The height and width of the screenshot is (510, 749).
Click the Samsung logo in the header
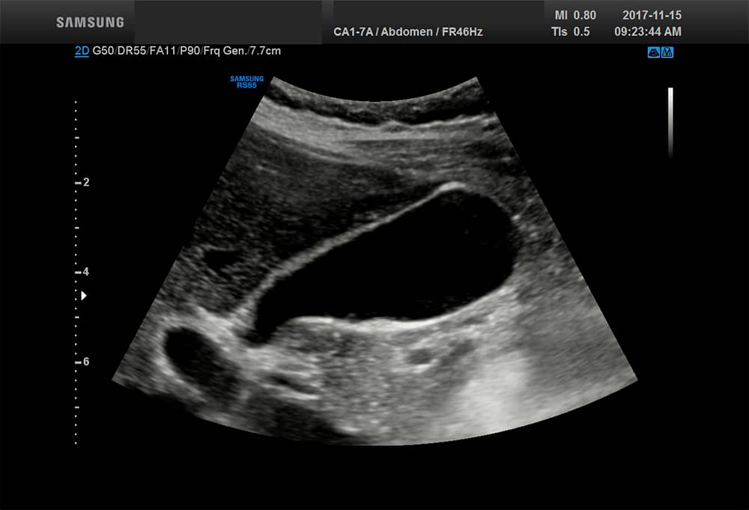pos(90,22)
